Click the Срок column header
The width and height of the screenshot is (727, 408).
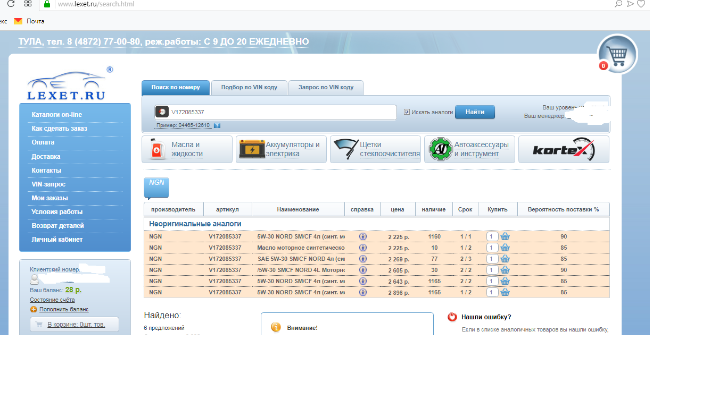(465, 209)
